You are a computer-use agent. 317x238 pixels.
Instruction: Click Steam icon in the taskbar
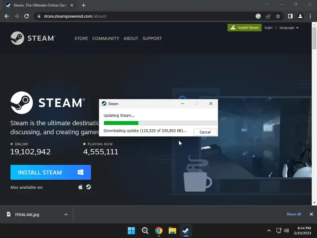(186, 231)
